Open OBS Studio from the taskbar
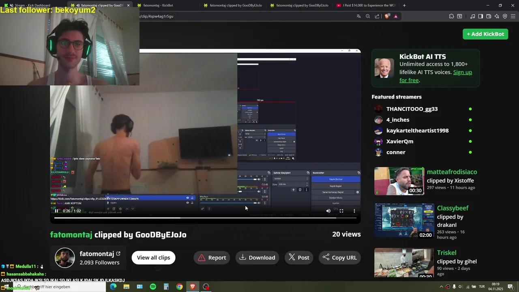This screenshot has height=292, width=519. (x=206, y=287)
